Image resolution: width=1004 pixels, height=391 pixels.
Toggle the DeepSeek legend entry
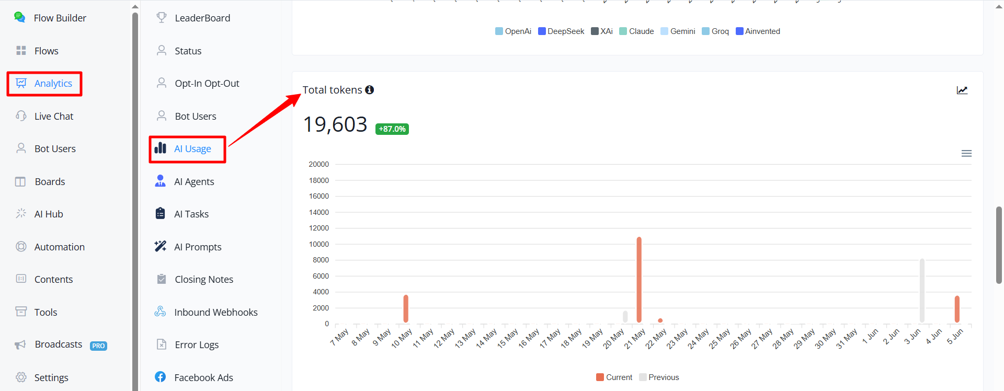[x=561, y=31]
